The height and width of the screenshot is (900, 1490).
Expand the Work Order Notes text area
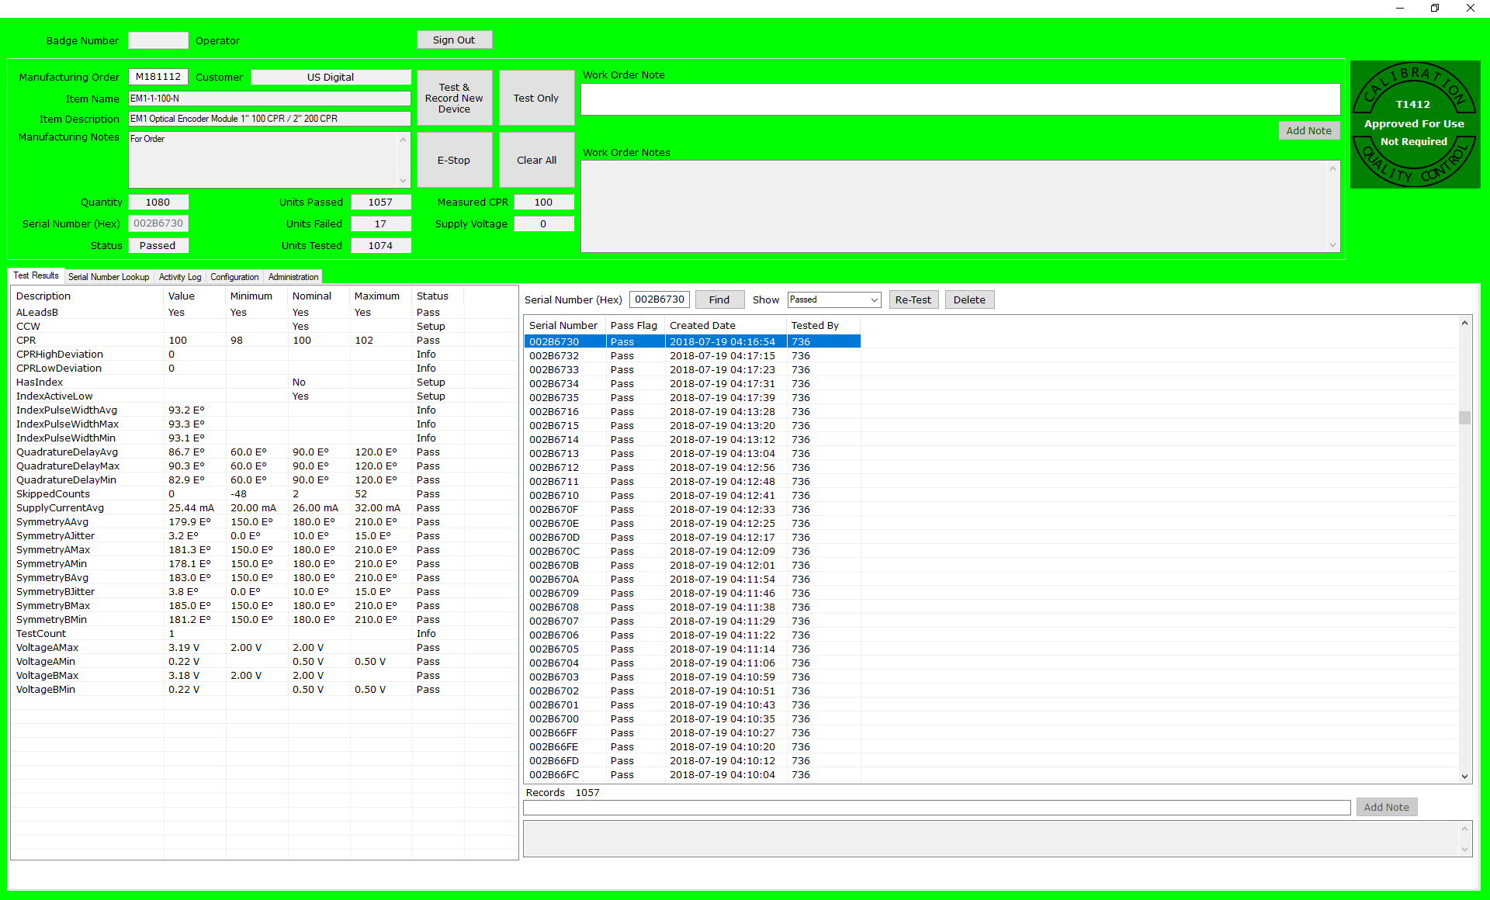click(x=1332, y=244)
